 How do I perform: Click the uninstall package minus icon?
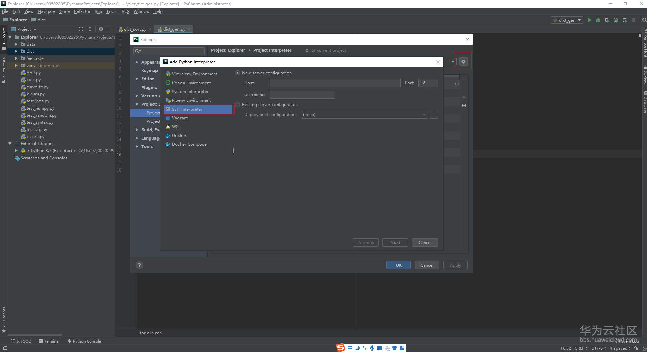(464, 88)
